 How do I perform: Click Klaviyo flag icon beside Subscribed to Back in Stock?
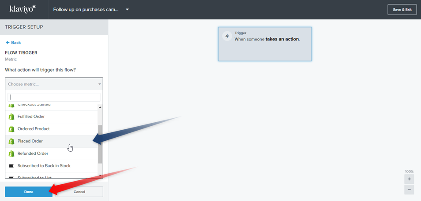pyautogui.click(x=11, y=166)
